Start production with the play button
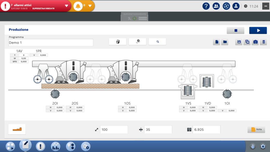 (258, 30)
